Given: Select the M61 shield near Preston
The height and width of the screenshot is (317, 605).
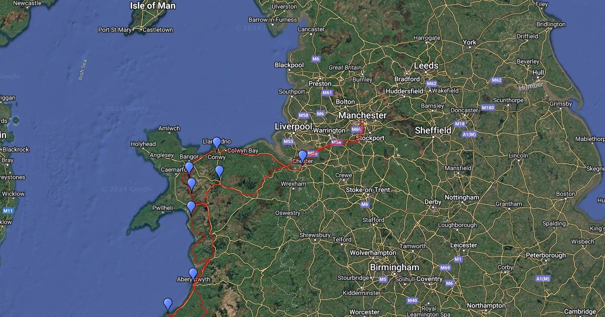Looking at the screenshot, I should coord(327,93).
